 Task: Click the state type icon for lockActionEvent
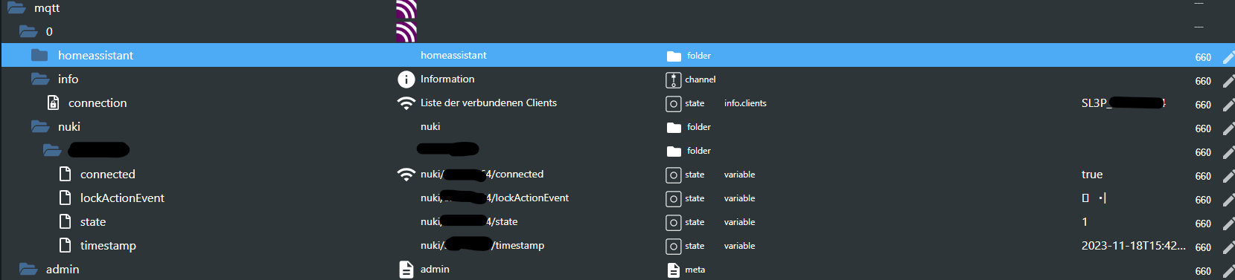pos(673,198)
